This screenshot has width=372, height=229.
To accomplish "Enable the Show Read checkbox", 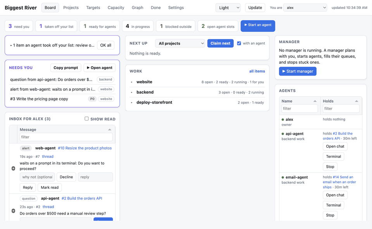I will tap(86, 119).
